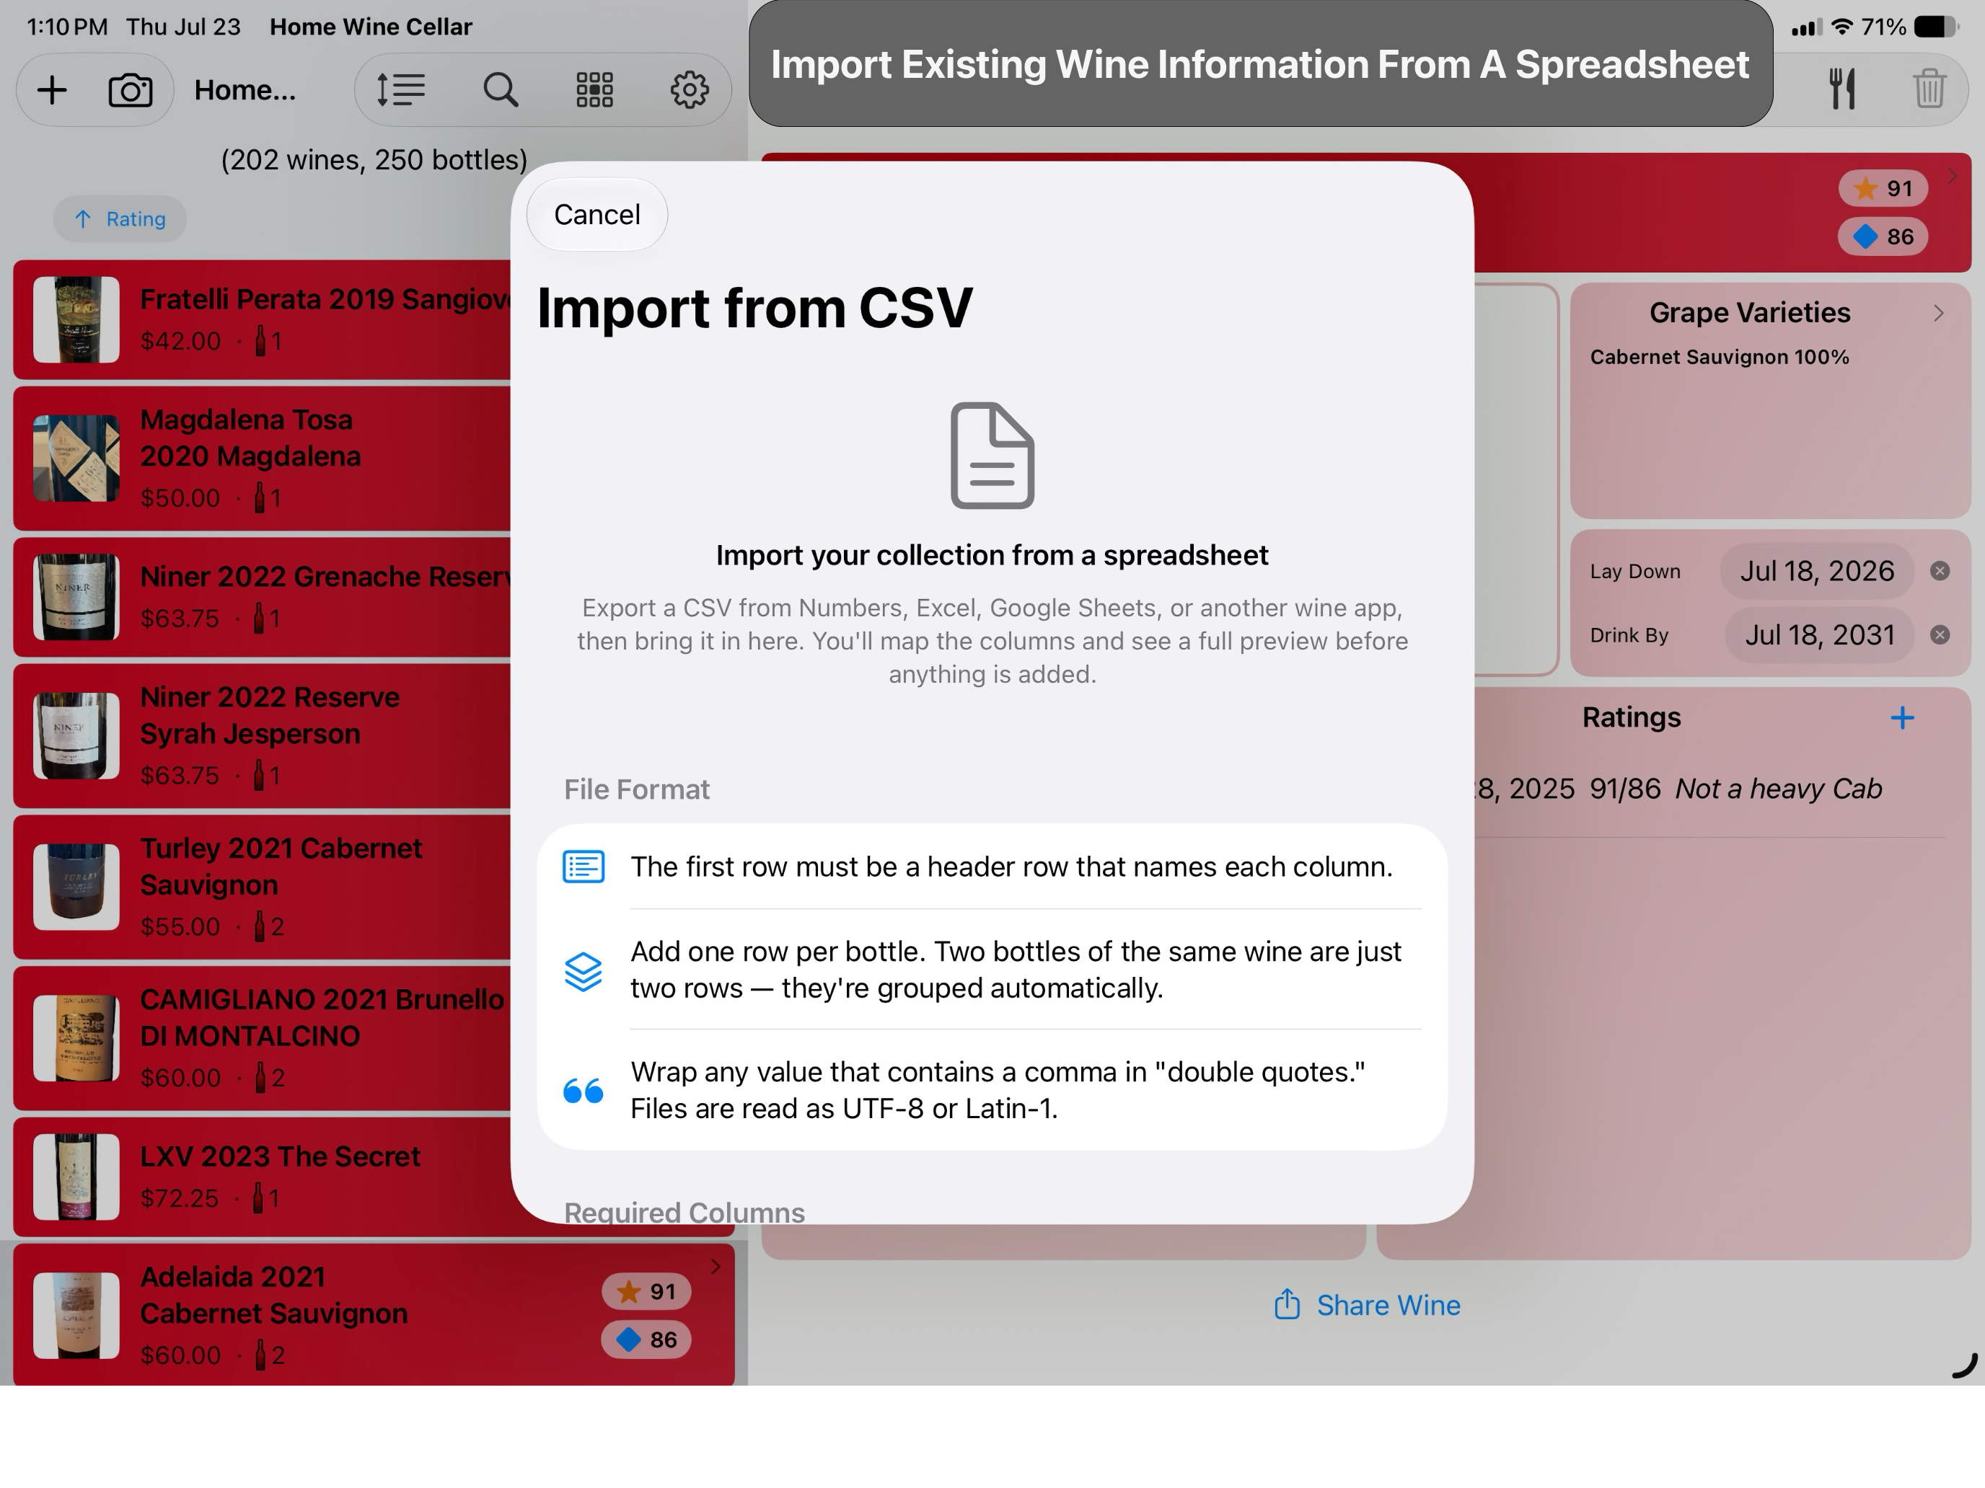Image resolution: width=1985 pixels, height=1488 pixels.
Task: Tap the star 91 rating badge on Adelaida
Action: pos(646,1292)
